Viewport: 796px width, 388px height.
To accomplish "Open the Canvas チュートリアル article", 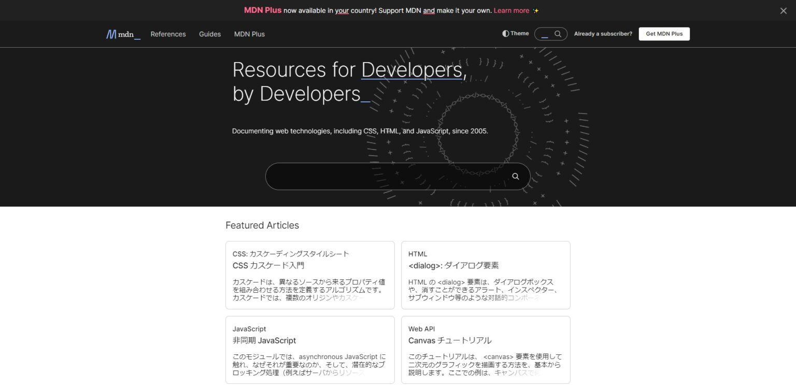I will [450, 340].
